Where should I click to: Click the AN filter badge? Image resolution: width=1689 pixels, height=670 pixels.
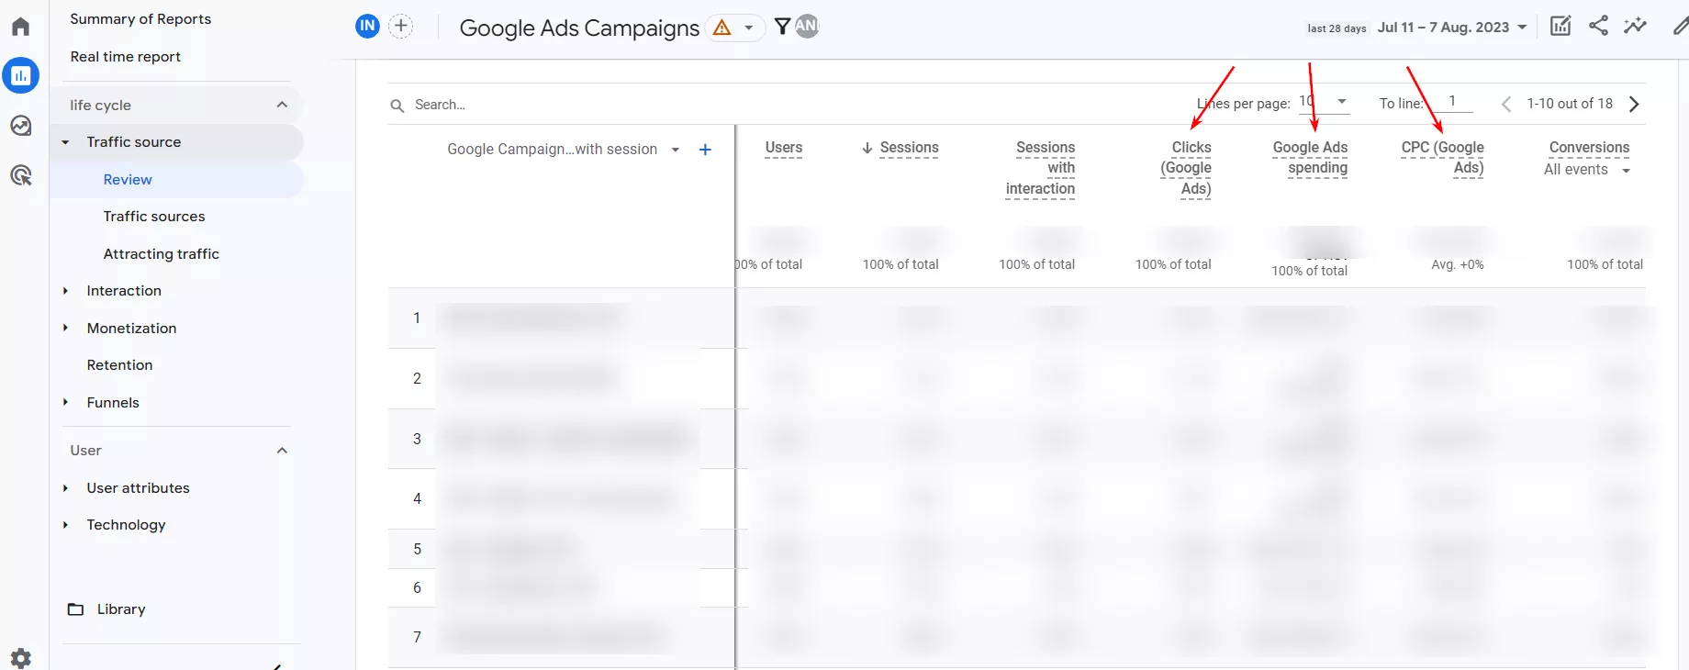tap(807, 26)
